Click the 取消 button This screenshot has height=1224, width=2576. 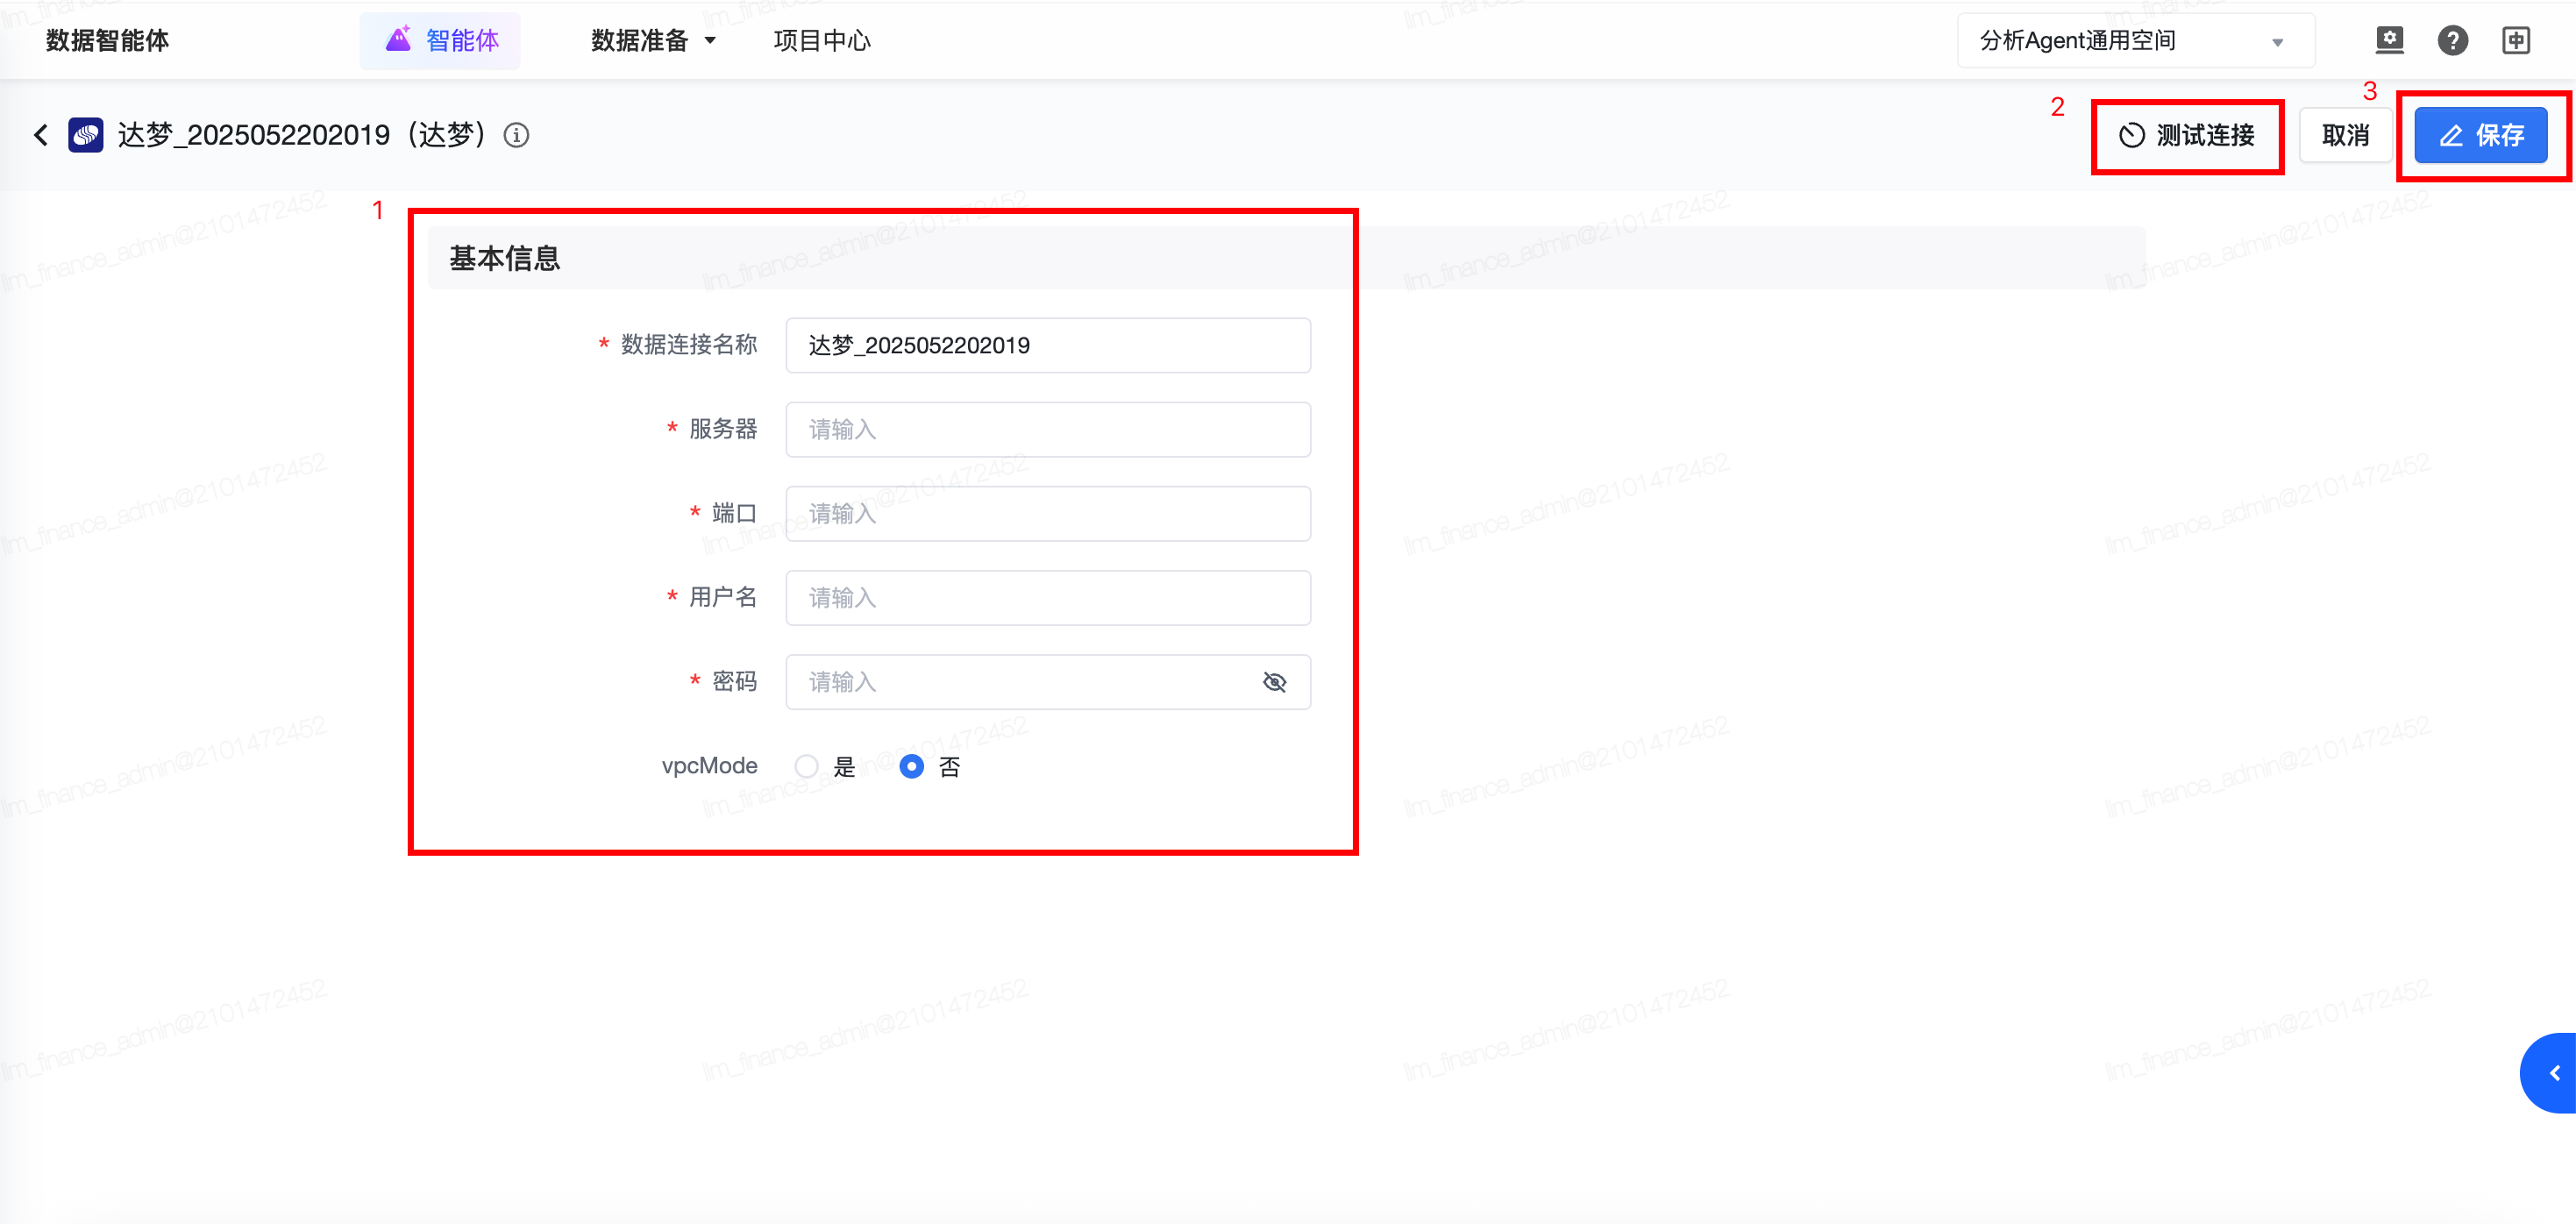(2345, 135)
